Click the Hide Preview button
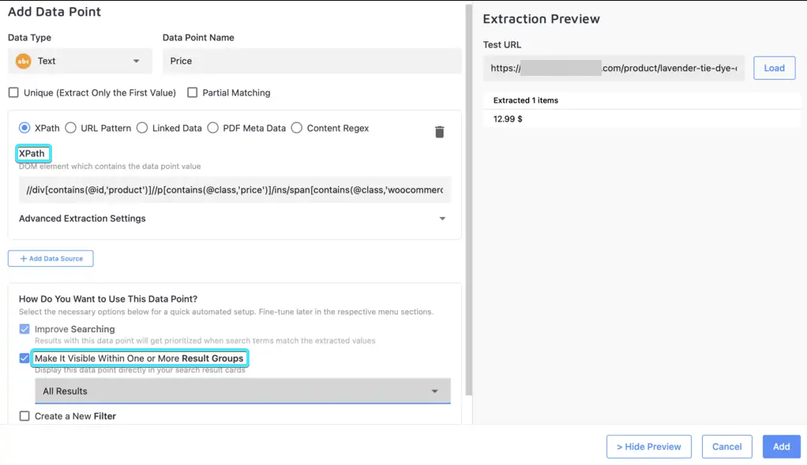 [648, 446]
